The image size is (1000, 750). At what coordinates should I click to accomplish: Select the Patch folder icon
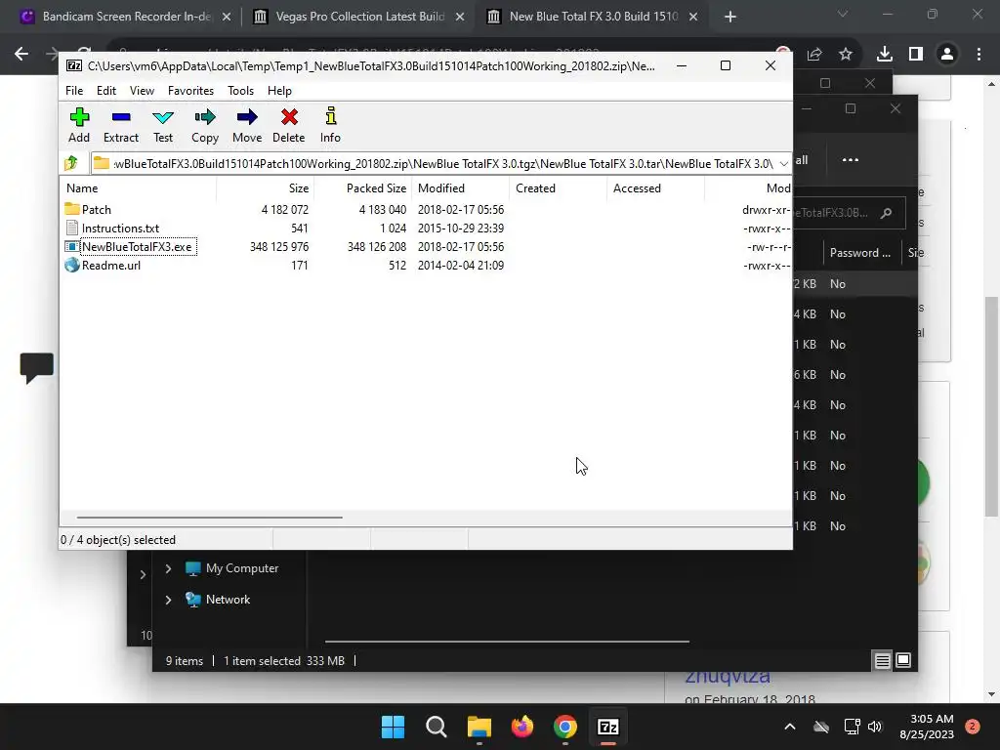(x=72, y=209)
